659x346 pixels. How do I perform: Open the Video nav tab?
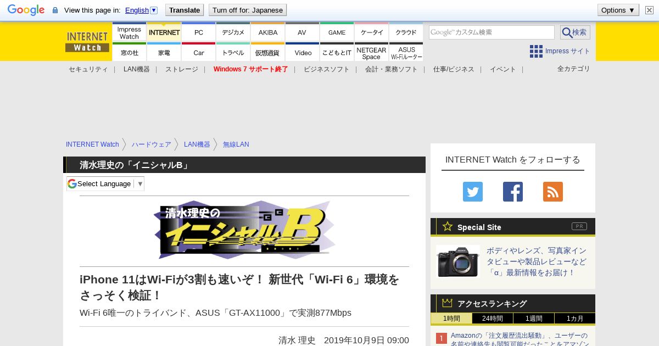pos(302,52)
